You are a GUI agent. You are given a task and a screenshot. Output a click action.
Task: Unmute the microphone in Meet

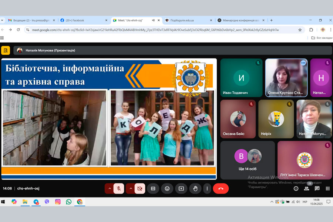(x=119, y=188)
